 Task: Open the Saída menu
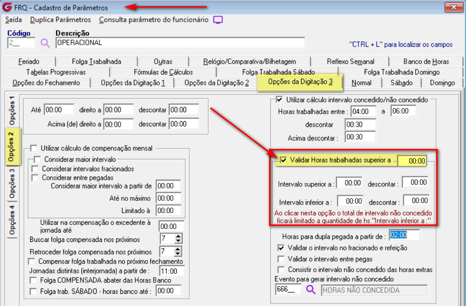pyautogui.click(x=13, y=20)
